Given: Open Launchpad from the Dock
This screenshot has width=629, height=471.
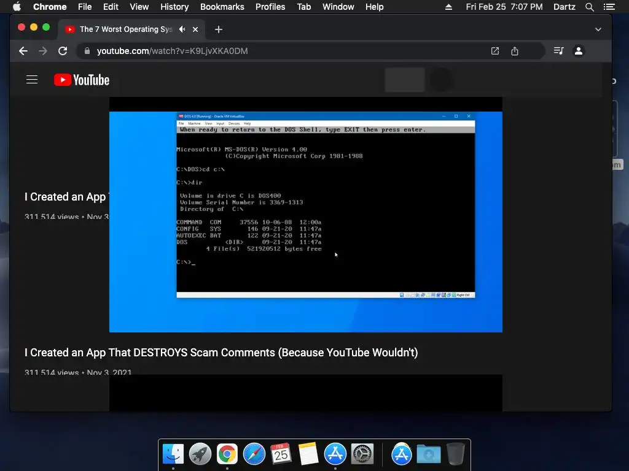Looking at the screenshot, I should 200,454.
